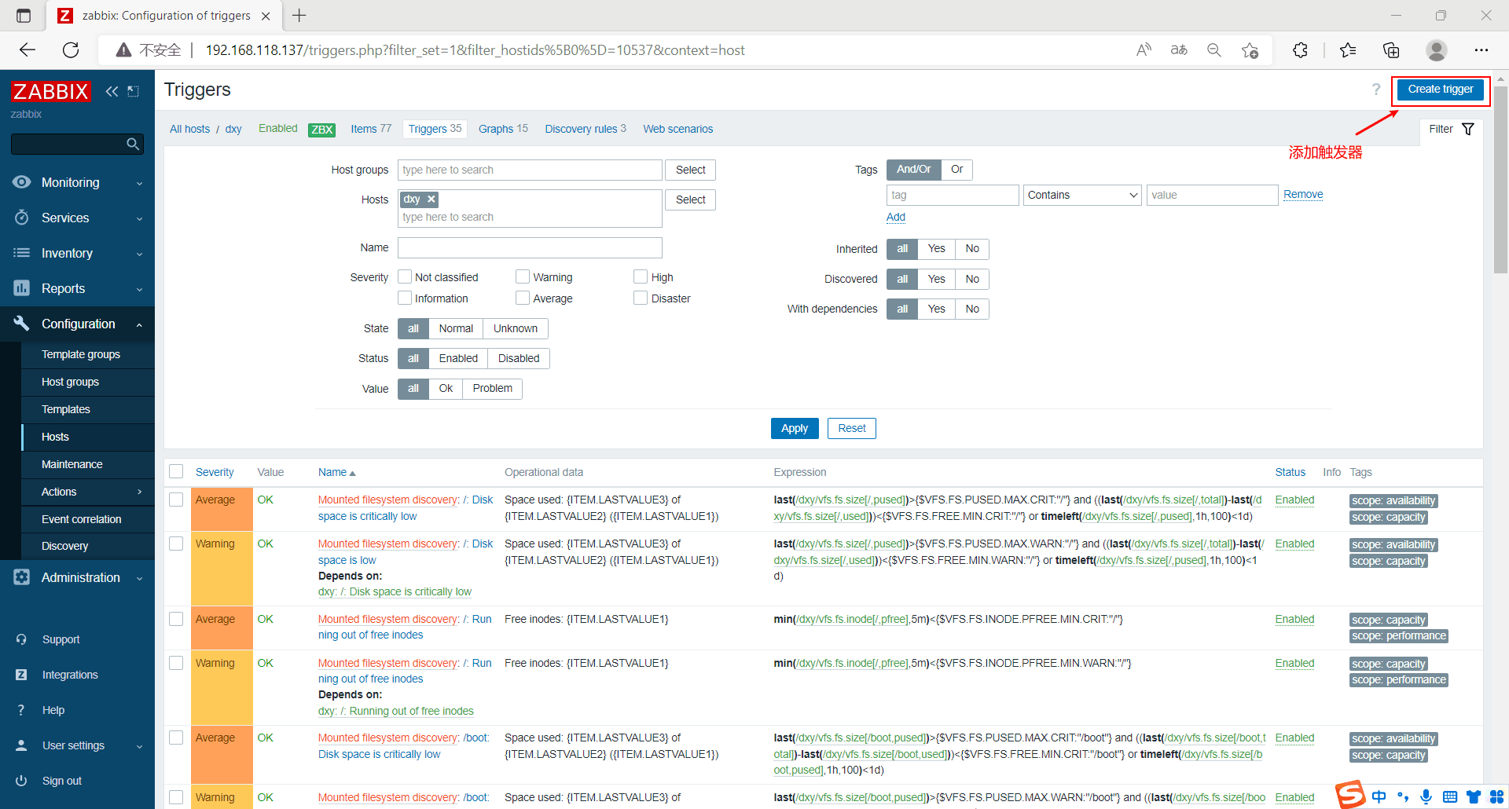Viewport: 1509px width, 809px height.
Task: Click the Sign out power icon
Action: (21, 781)
